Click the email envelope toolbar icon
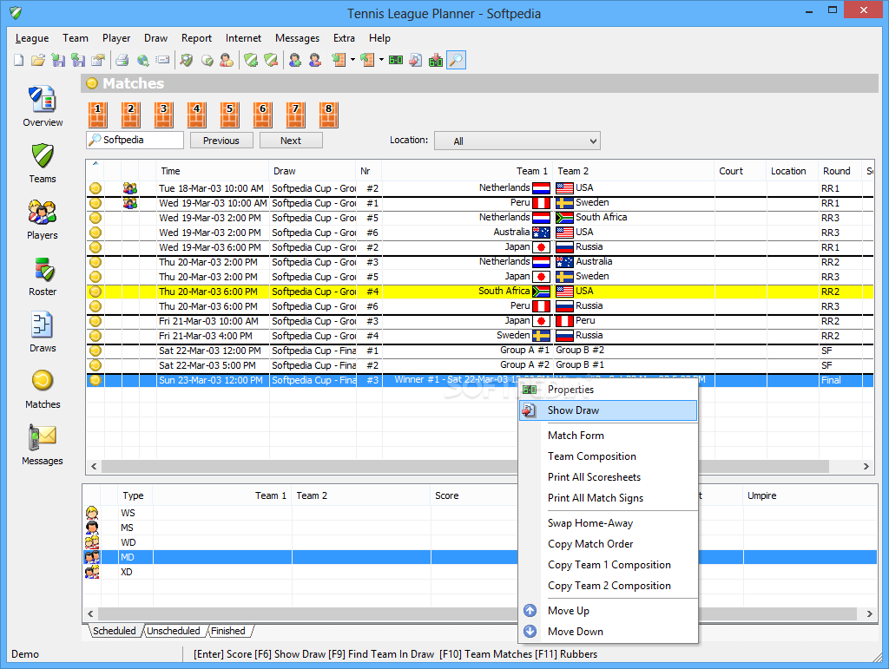 [162, 60]
